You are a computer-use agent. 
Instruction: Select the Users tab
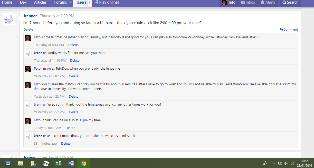click(x=81, y=2)
